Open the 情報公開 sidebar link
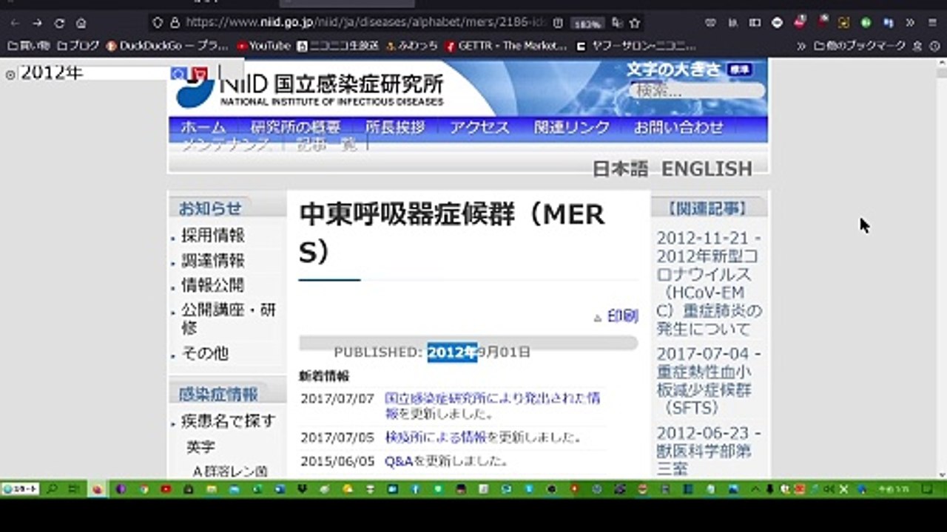The height and width of the screenshot is (532, 947). (213, 285)
